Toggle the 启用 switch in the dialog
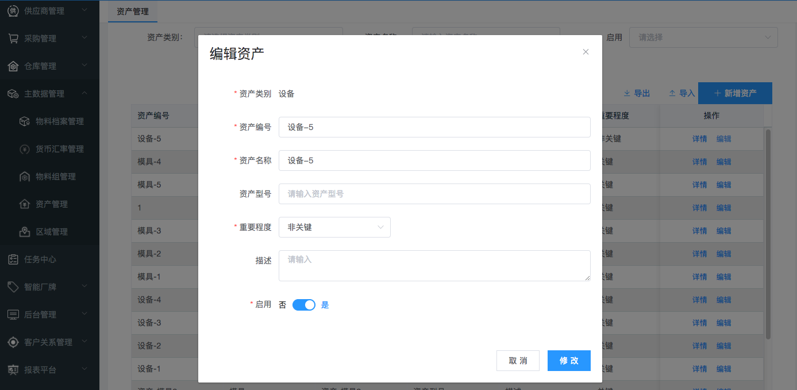The image size is (797, 390). tap(303, 305)
